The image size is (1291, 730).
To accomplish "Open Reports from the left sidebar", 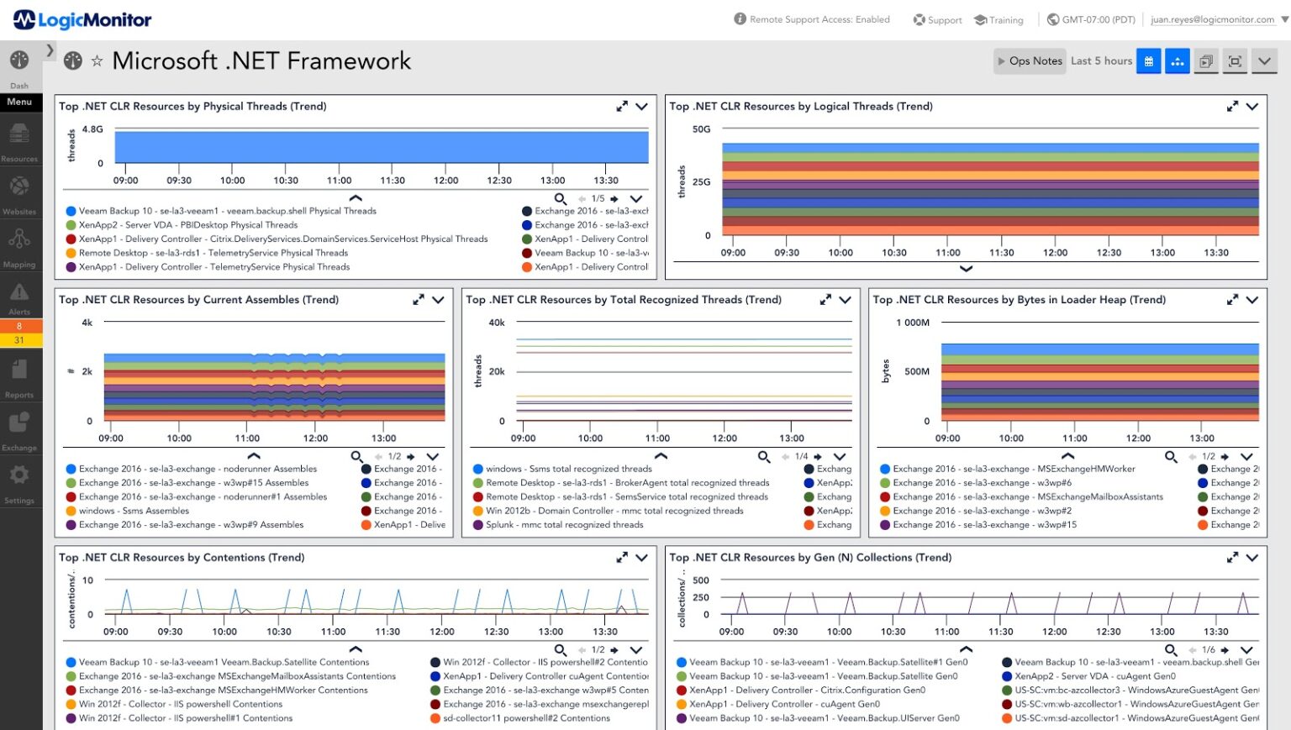I will click(x=18, y=370).
